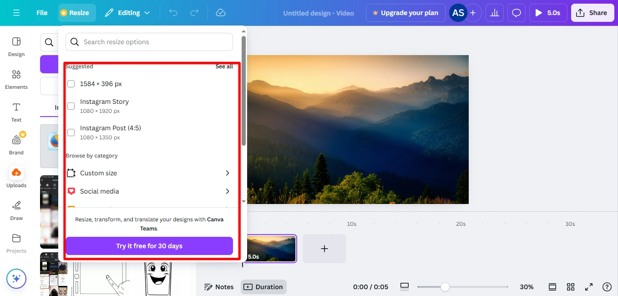Add collaborators with the plus icon
Viewport: 618px width, 296px height.
point(473,13)
